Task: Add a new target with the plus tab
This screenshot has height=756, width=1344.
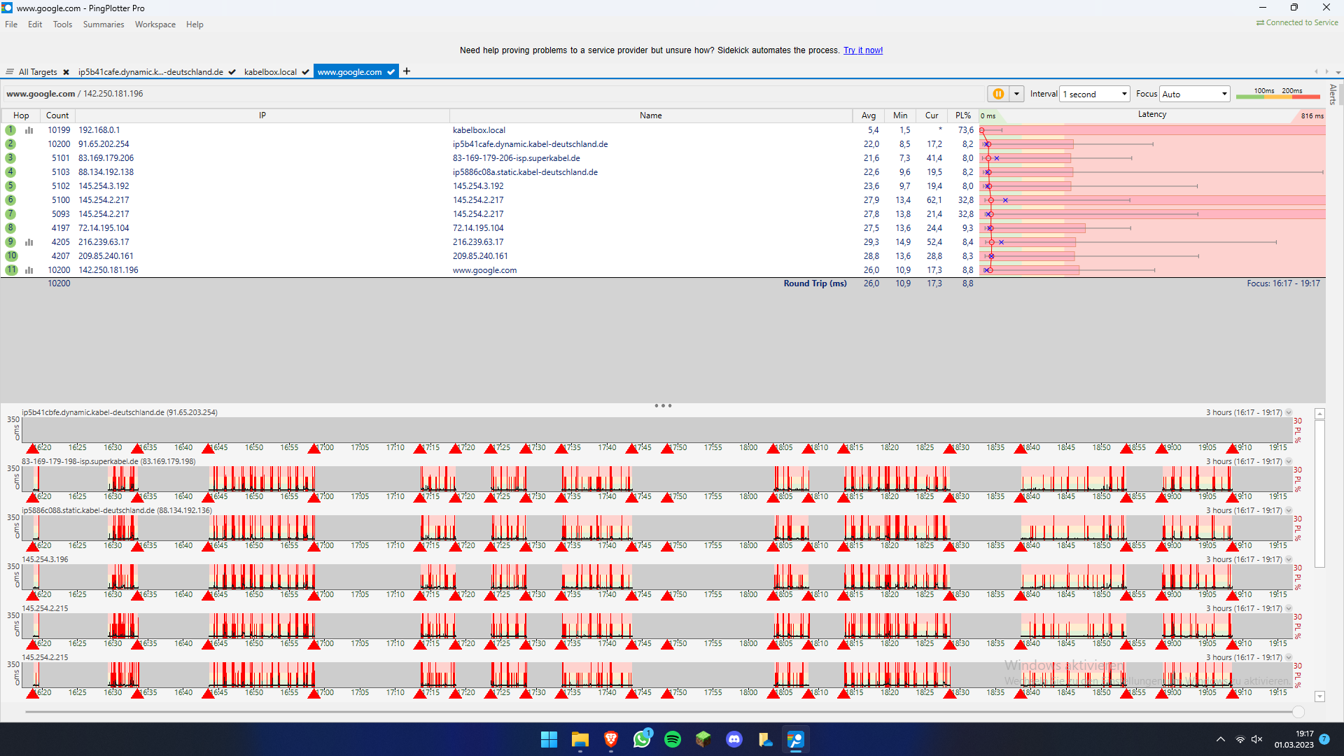Action: click(x=406, y=71)
